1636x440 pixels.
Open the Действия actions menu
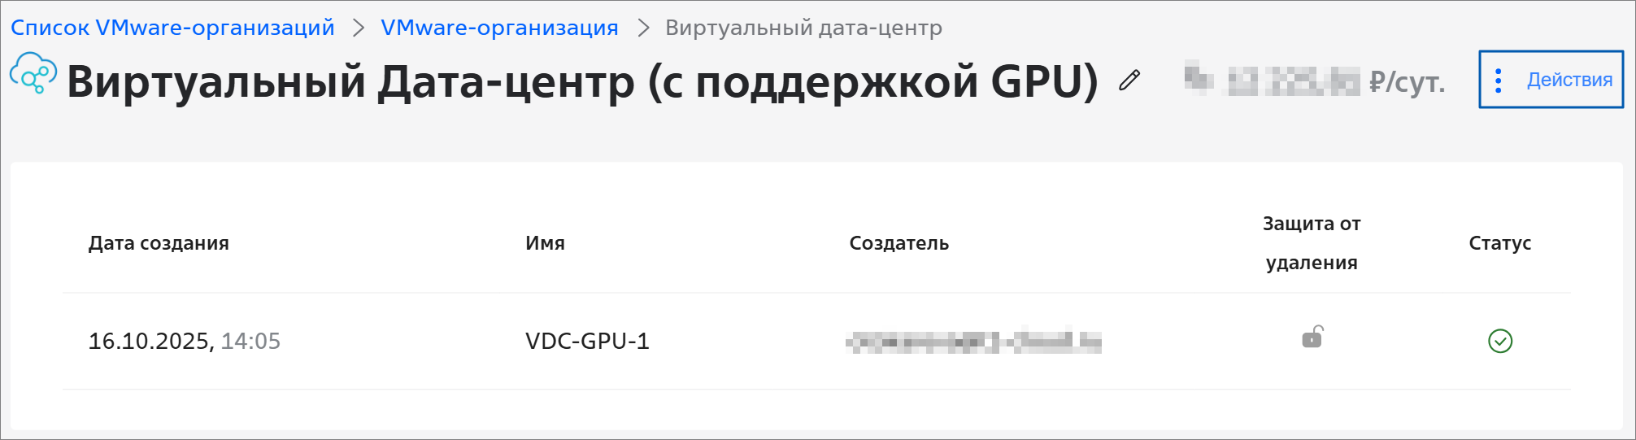point(1551,80)
